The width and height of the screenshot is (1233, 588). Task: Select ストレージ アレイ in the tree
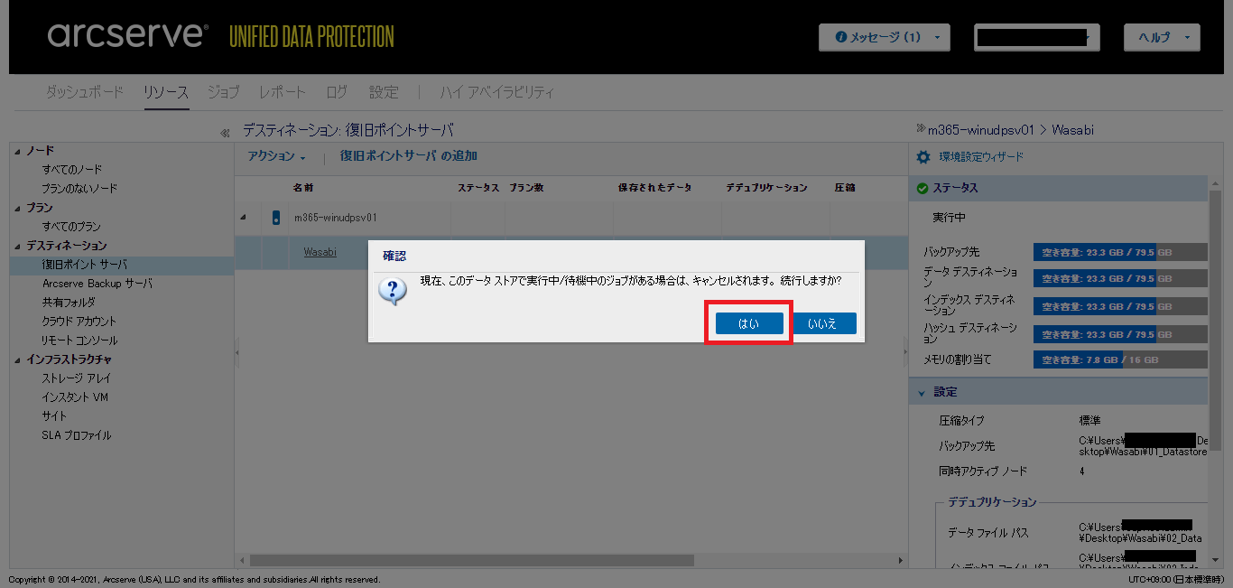(x=77, y=378)
